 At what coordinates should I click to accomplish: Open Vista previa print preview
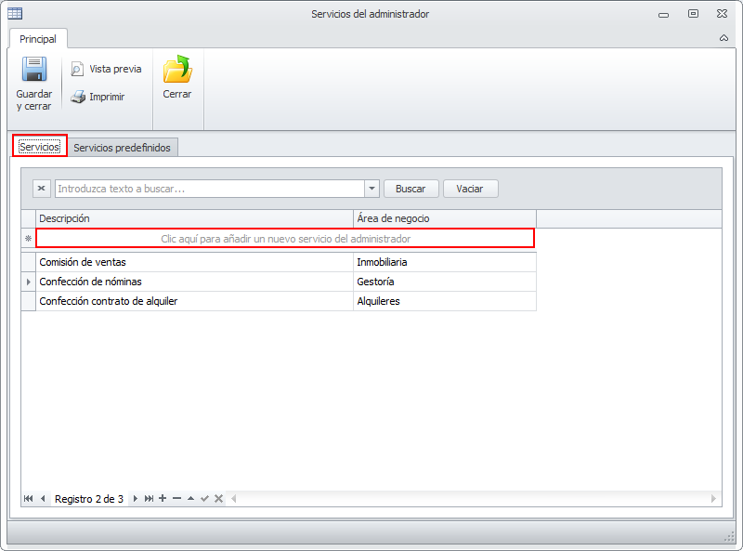click(x=106, y=70)
